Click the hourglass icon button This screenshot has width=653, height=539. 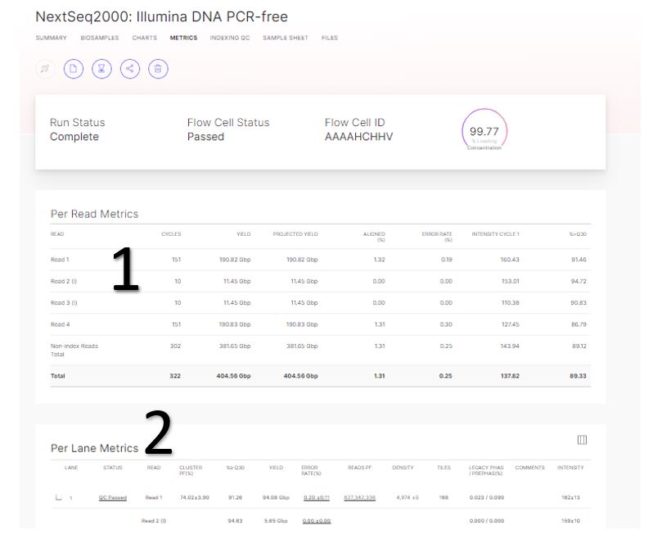pyautogui.click(x=101, y=69)
